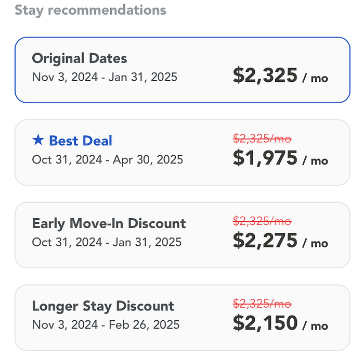Screen dimensions: 364x364
Task: Click the blue Best Deal star icon
Action: click(x=38, y=140)
